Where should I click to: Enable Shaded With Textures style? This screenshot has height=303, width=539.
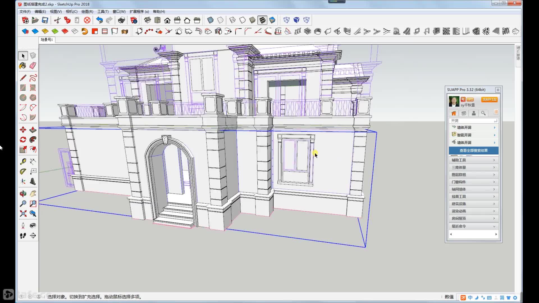tap(272, 20)
